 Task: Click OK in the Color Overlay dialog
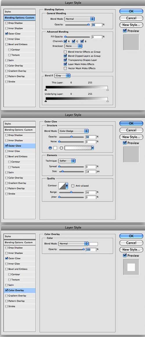(x=131, y=236)
